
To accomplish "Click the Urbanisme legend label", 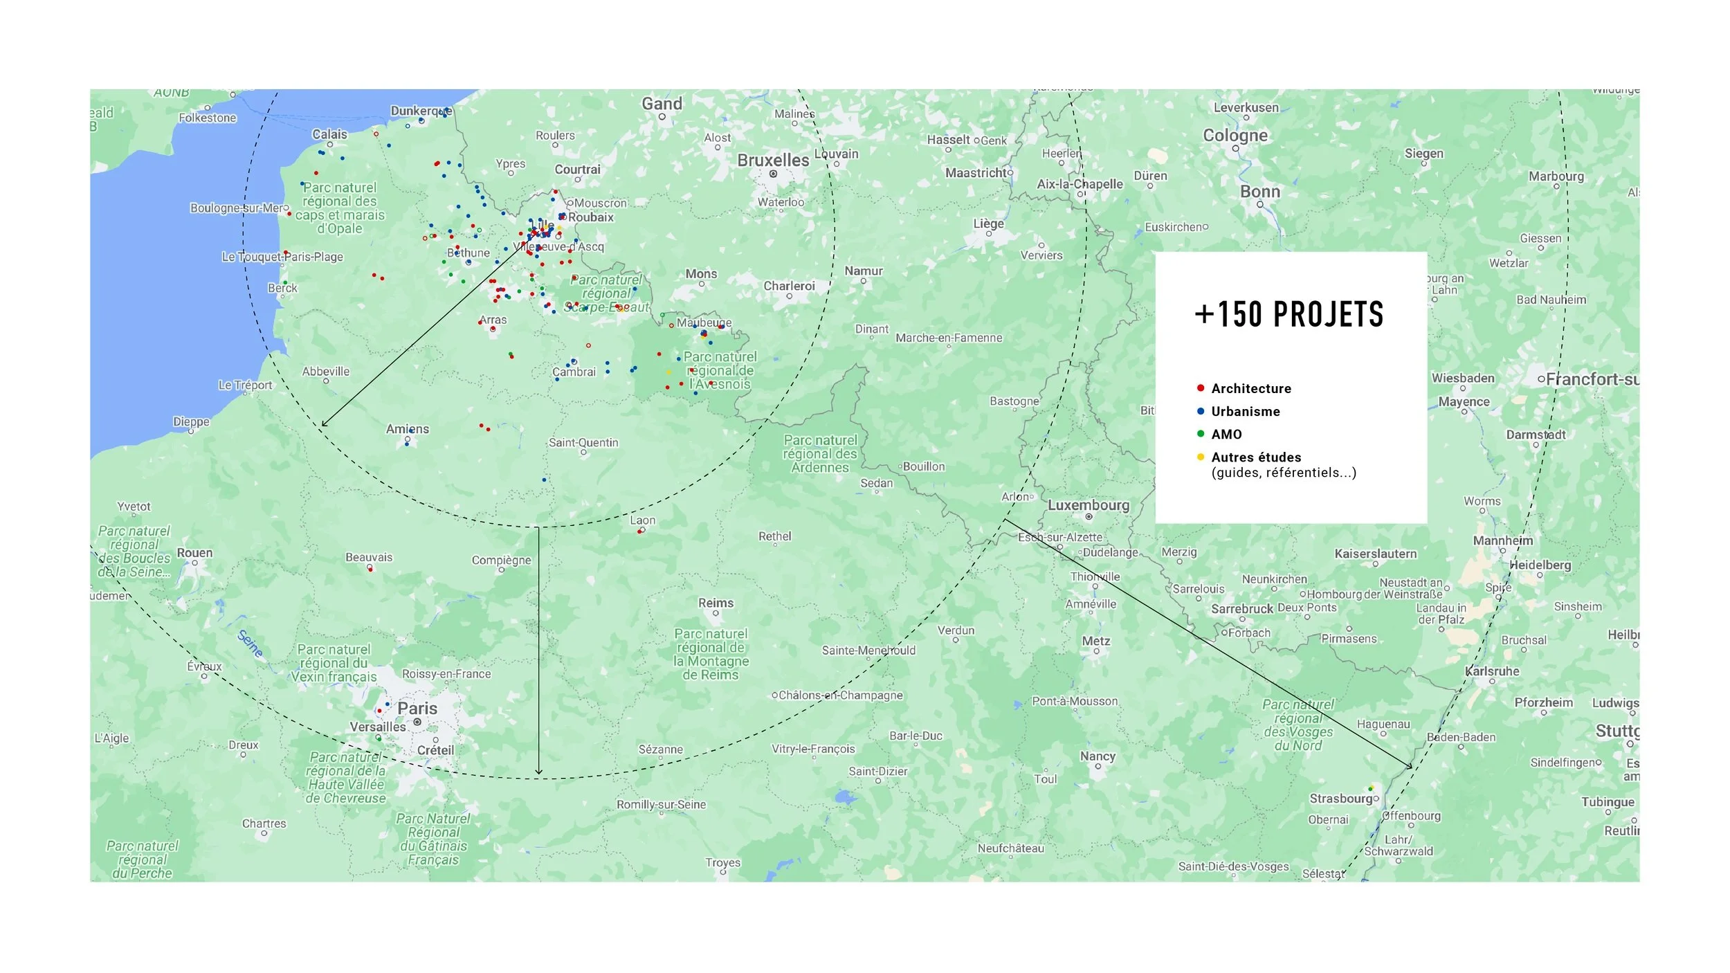I will click(1246, 411).
